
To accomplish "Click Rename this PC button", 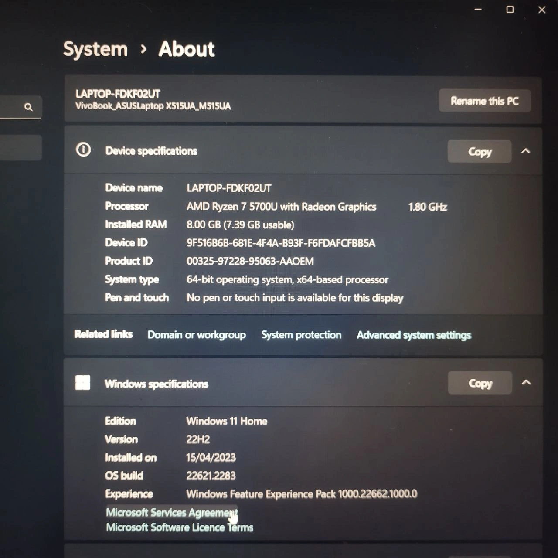I will [485, 101].
